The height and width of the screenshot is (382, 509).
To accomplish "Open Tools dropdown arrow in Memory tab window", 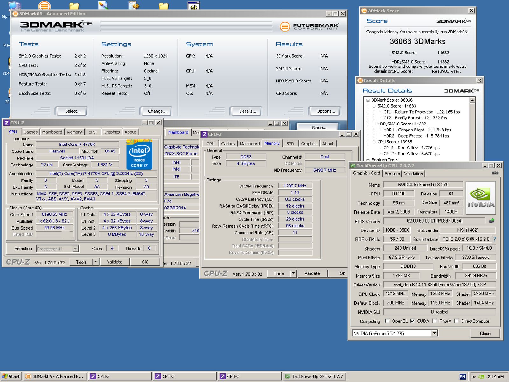I will (x=293, y=273).
